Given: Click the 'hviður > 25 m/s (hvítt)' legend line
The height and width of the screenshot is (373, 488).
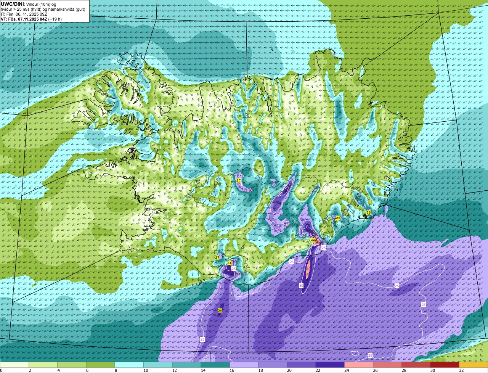Looking at the screenshot, I should tap(43, 9).
